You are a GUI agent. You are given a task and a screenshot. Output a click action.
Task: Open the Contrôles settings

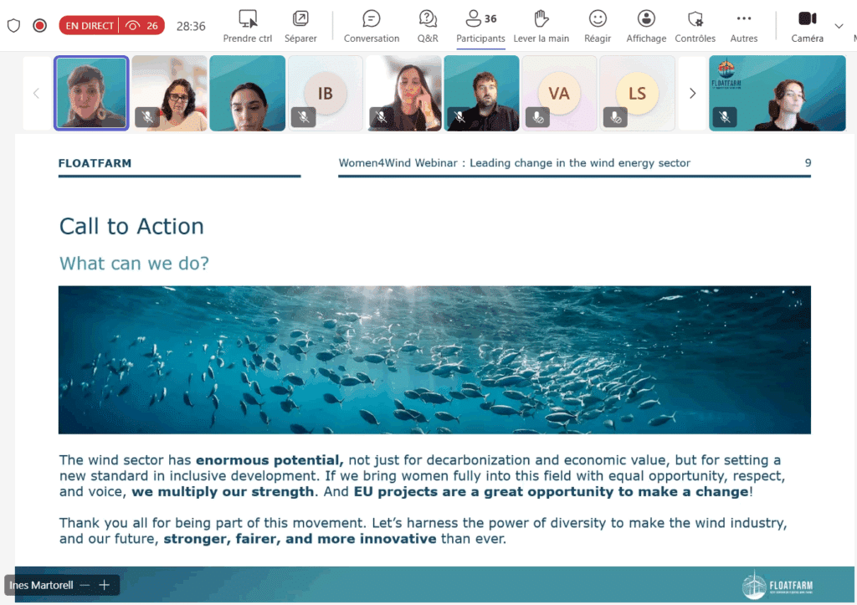click(x=695, y=26)
